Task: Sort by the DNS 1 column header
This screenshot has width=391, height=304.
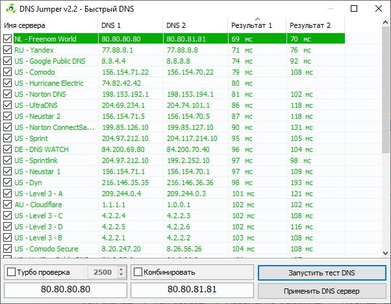Action: pos(131,25)
